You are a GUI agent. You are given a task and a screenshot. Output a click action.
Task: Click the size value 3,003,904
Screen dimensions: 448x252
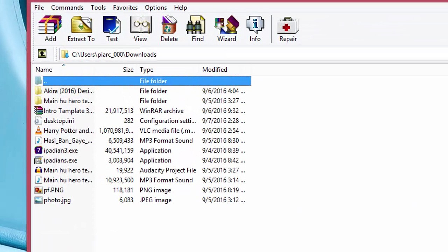pyautogui.click(x=121, y=160)
